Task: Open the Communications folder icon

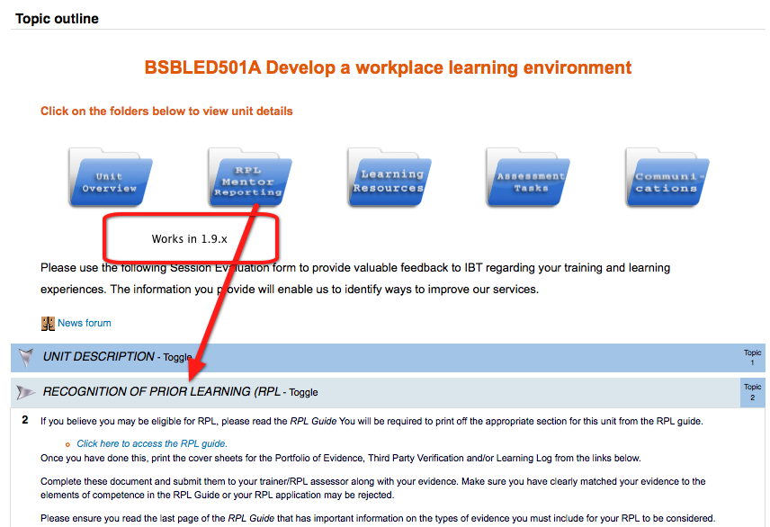Action: point(667,177)
